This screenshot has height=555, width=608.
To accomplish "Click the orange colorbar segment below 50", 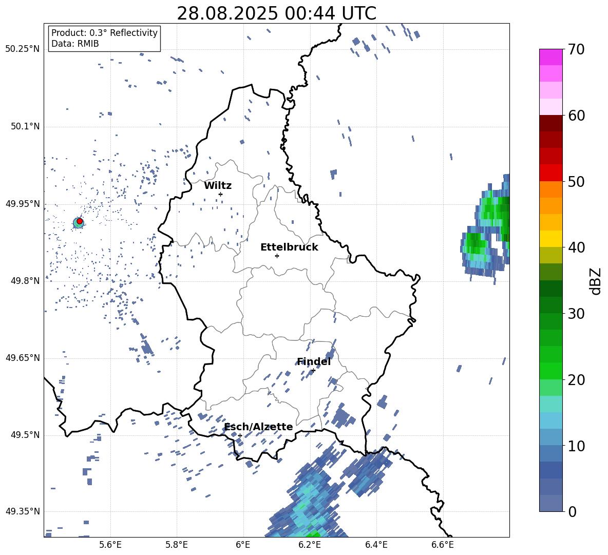I will tap(550, 189).
